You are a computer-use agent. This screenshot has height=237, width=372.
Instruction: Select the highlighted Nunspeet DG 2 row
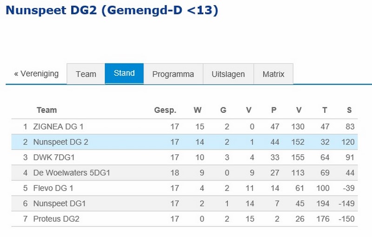coord(184,142)
